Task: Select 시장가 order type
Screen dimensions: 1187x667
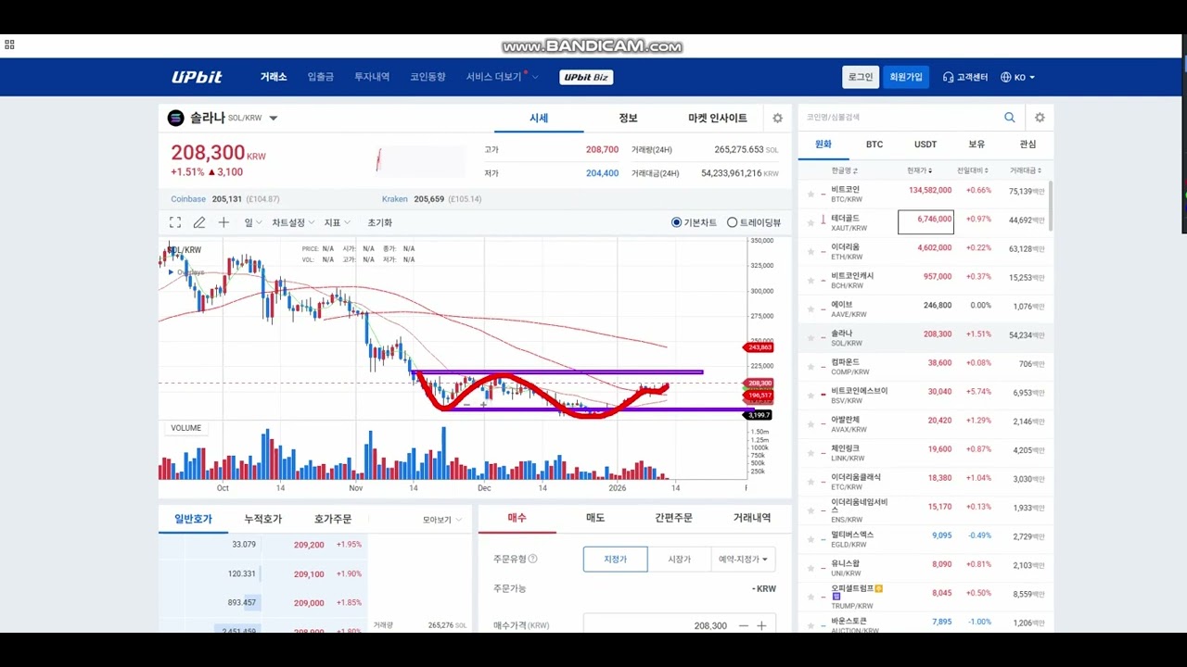Action: (680, 559)
